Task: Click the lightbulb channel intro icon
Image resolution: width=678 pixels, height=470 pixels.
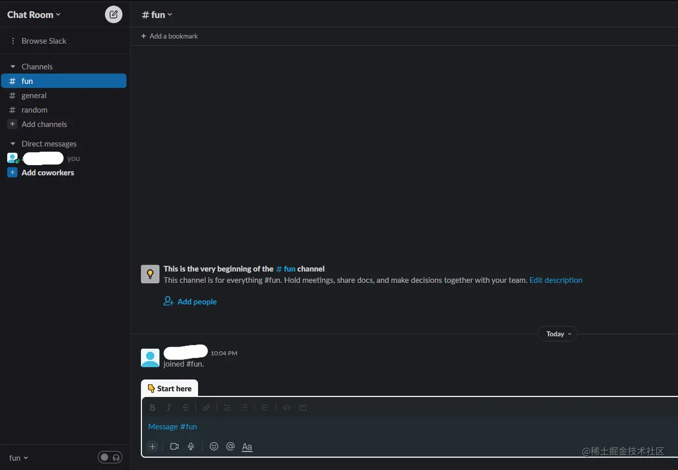Action: 150,274
